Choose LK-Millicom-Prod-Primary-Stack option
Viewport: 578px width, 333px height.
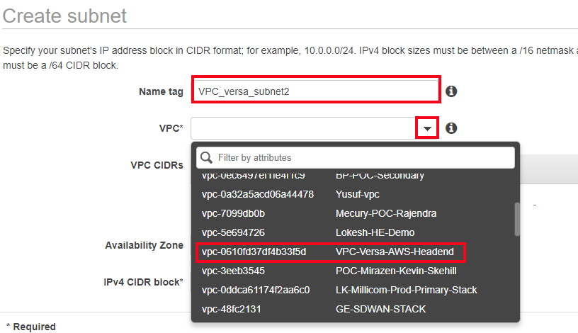(355, 290)
